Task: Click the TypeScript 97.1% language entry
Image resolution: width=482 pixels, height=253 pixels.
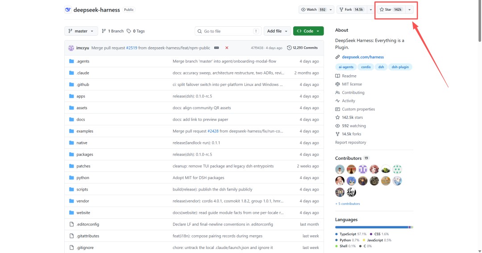Action: pyautogui.click(x=351, y=234)
